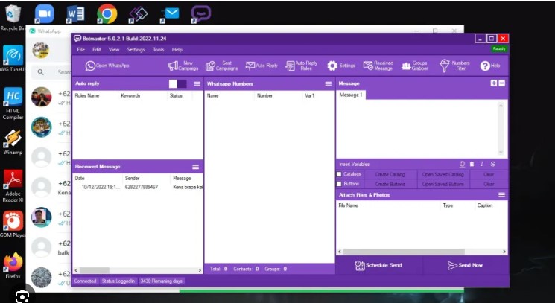Click the Connected status indicator
Viewport: 555px width, 303px height.
pyautogui.click(x=85, y=281)
